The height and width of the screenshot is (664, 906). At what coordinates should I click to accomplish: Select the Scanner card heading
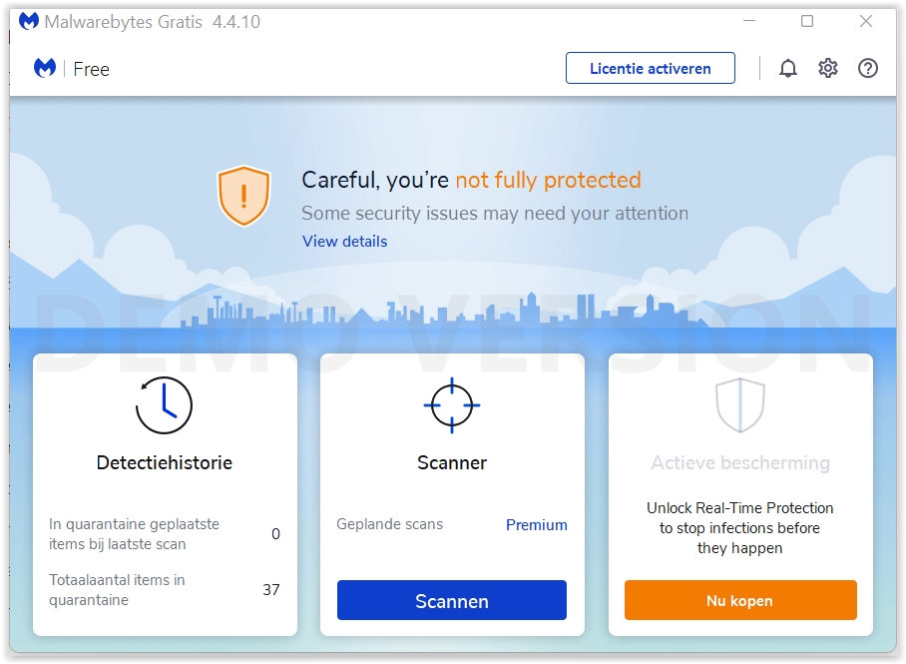click(x=452, y=463)
